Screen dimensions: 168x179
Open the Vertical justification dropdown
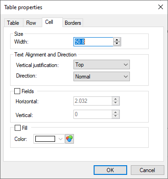101,65
